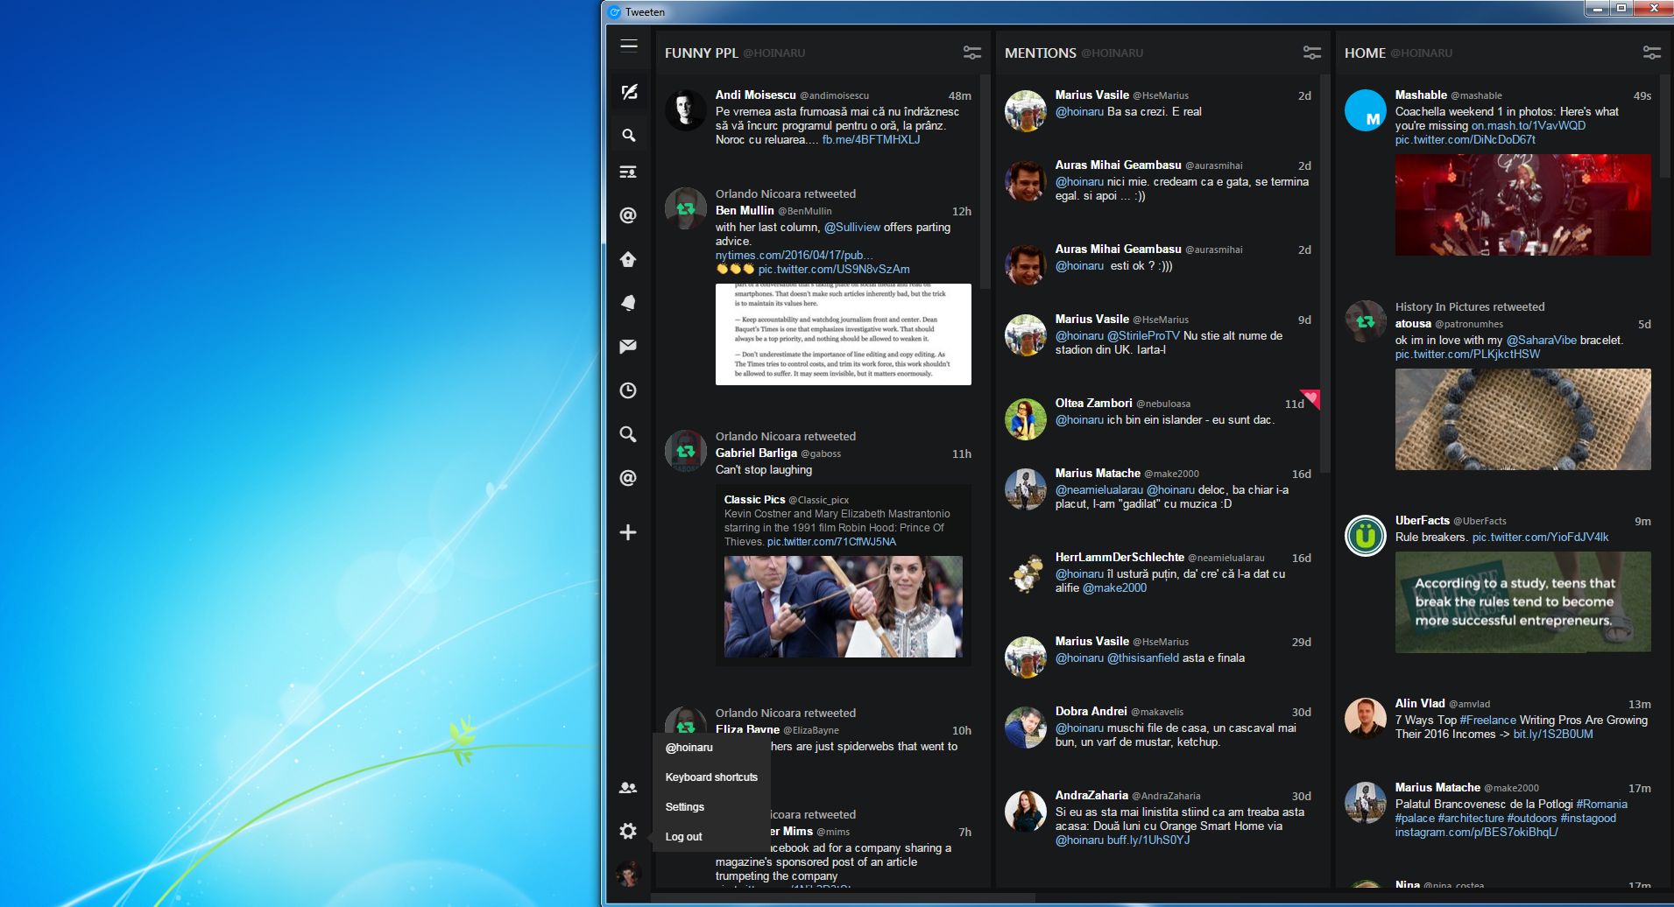Viewport: 1674px width, 907px height.
Task: Open notifications column with the bell icon
Action: (628, 303)
